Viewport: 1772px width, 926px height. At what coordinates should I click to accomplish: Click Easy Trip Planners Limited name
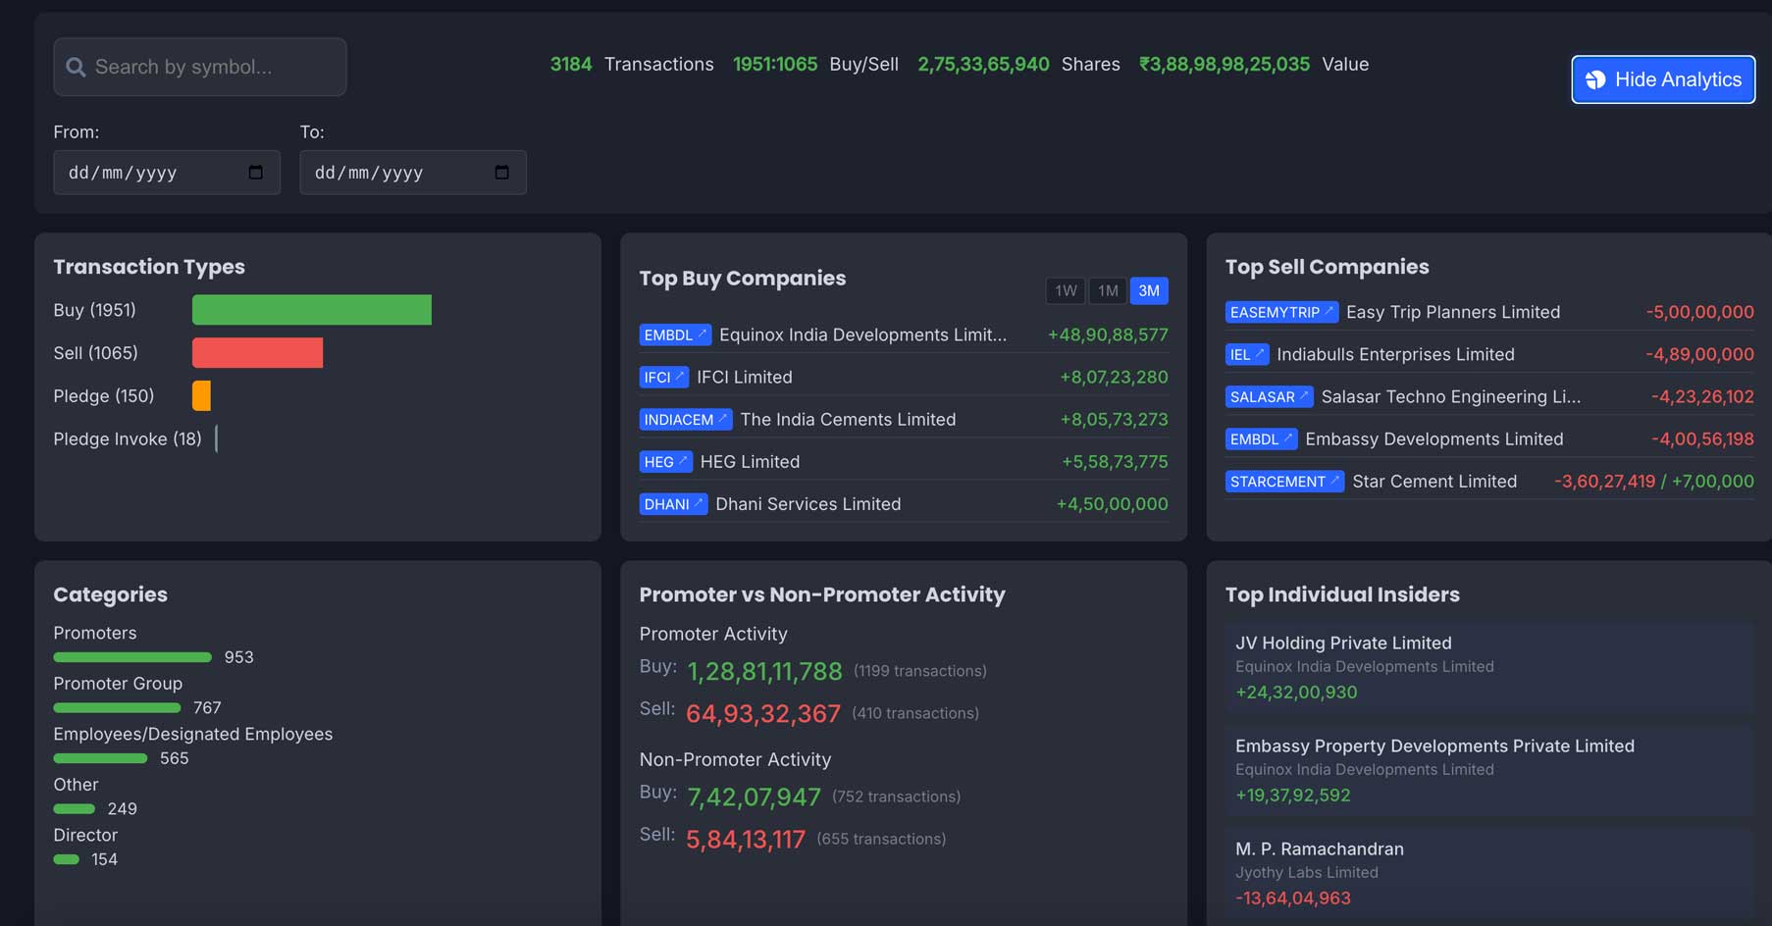pyautogui.click(x=1453, y=312)
